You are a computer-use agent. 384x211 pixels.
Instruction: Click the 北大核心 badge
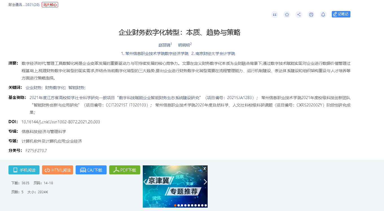pos(50,5)
